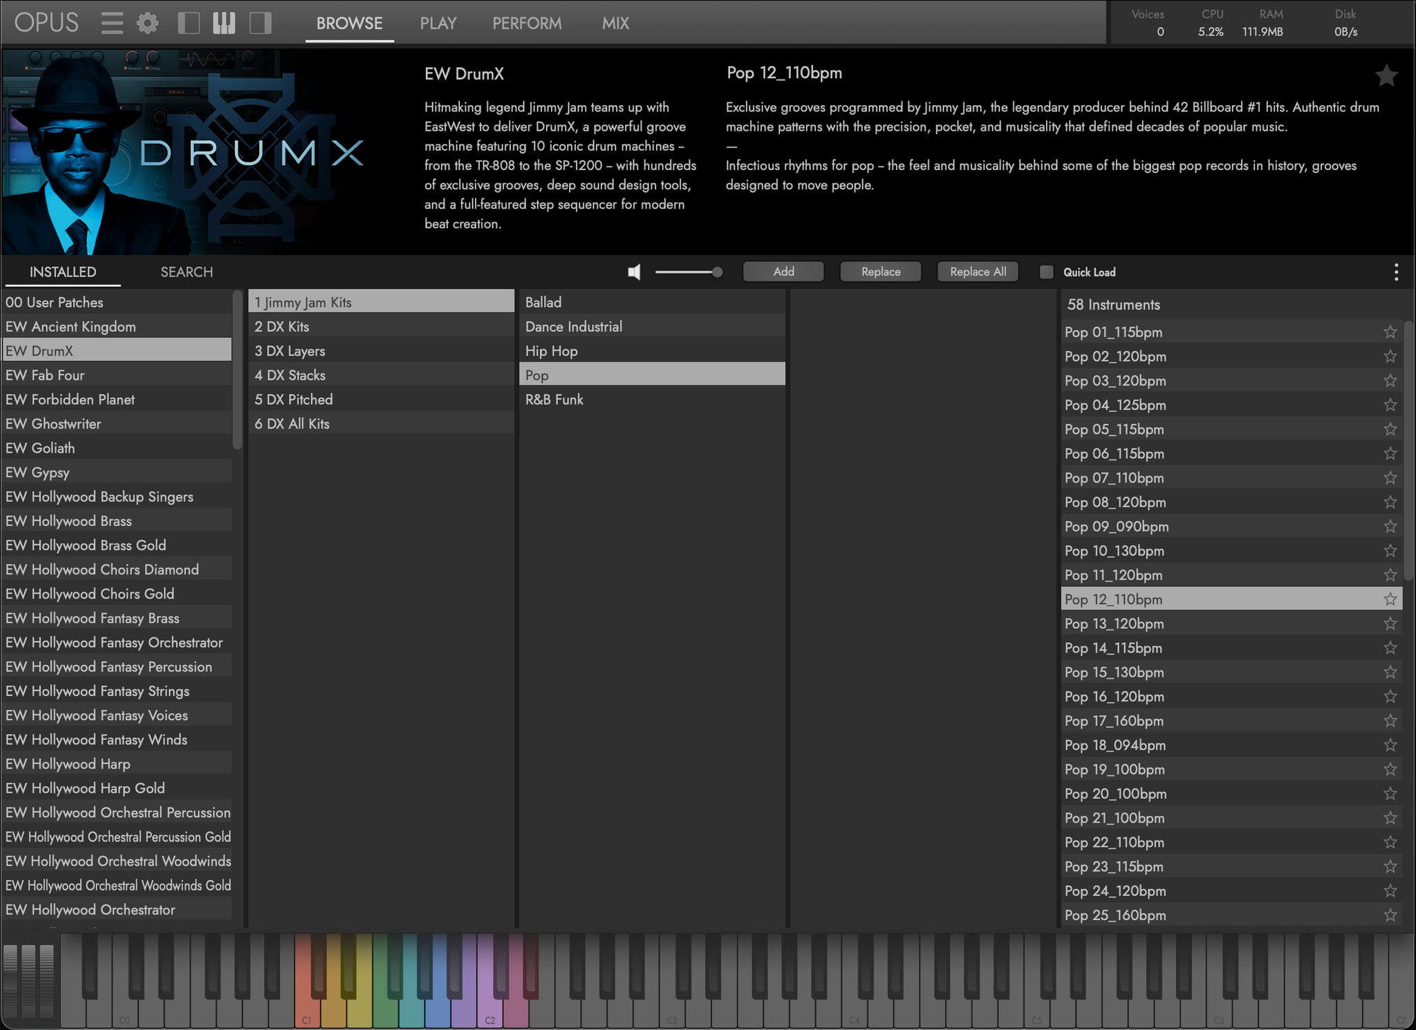1416x1030 pixels.
Task: Star the Pop 17_160bpm instrument
Action: pyautogui.click(x=1390, y=721)
